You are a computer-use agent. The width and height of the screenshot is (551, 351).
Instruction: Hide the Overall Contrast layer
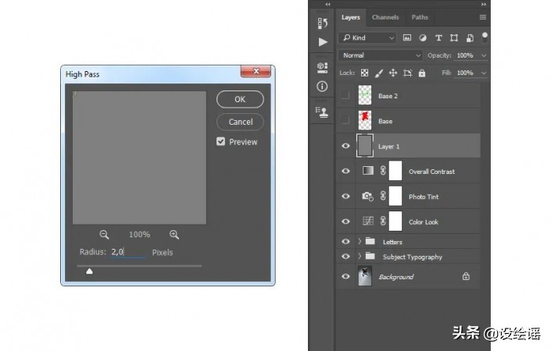point(345,171)
